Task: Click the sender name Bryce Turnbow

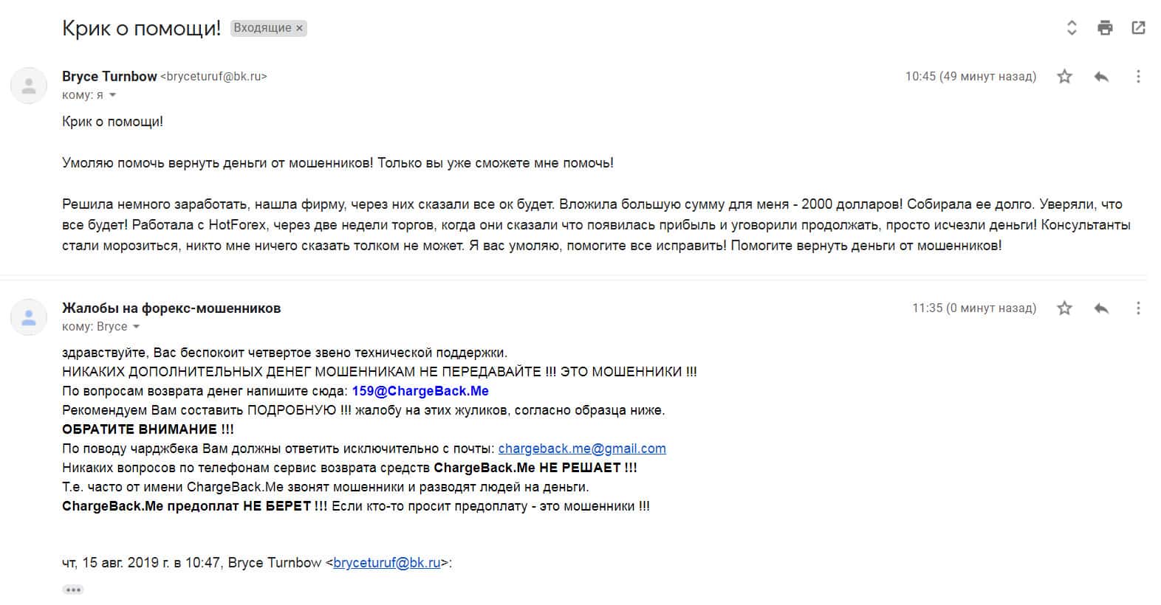Action: [x=109, y=76]
